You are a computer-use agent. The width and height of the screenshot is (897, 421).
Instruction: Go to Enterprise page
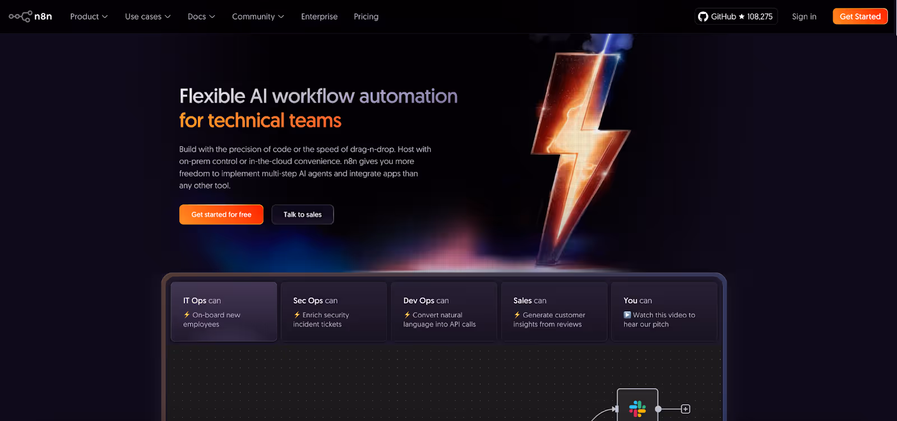coord(319,17)
